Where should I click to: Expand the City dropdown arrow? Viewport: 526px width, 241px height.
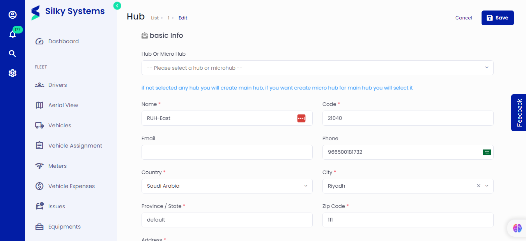[487, 186]
